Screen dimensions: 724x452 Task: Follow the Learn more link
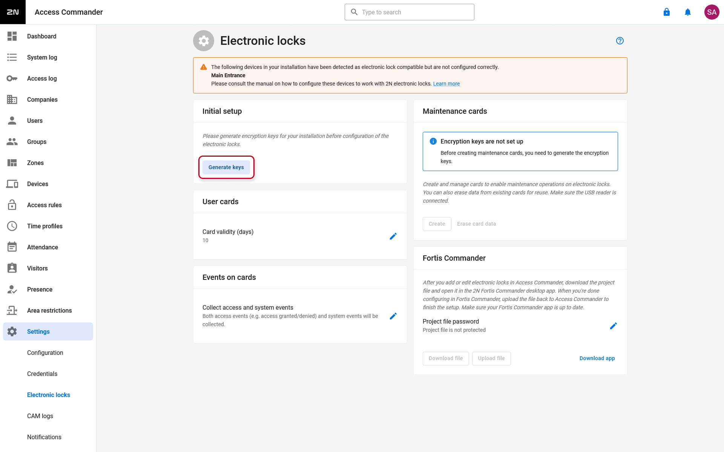coord(446,84)
